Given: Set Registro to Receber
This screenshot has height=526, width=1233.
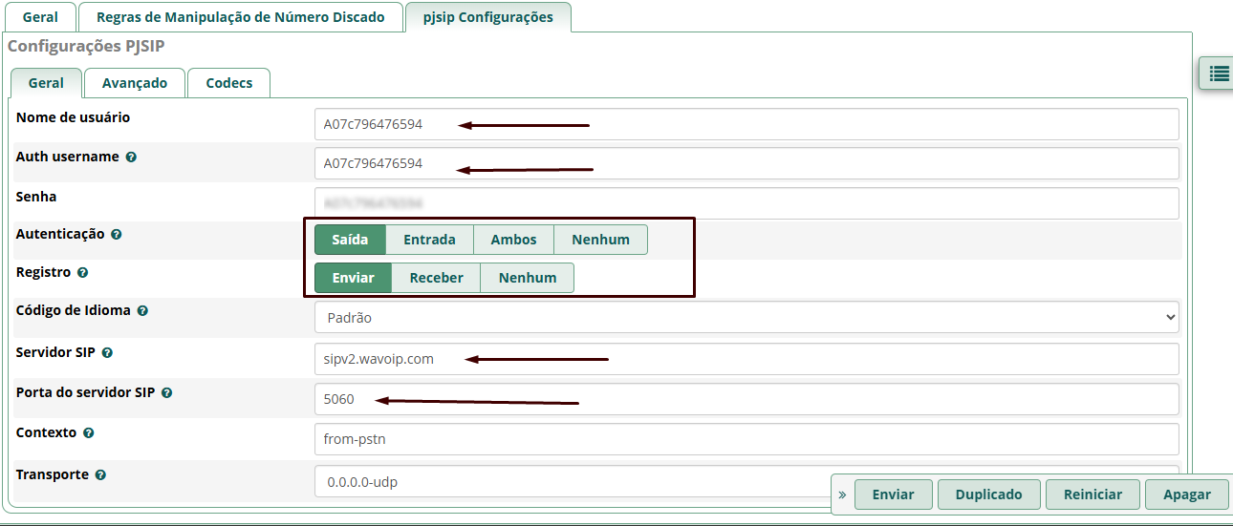Looking at the screenshot, I should coord(436,278).
